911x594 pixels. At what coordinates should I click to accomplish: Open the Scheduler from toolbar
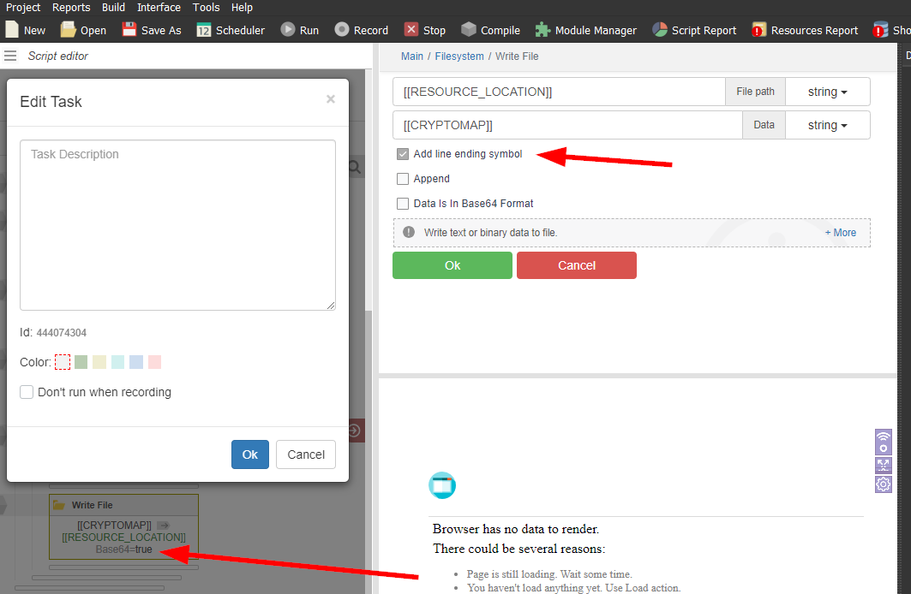point(204,30)
